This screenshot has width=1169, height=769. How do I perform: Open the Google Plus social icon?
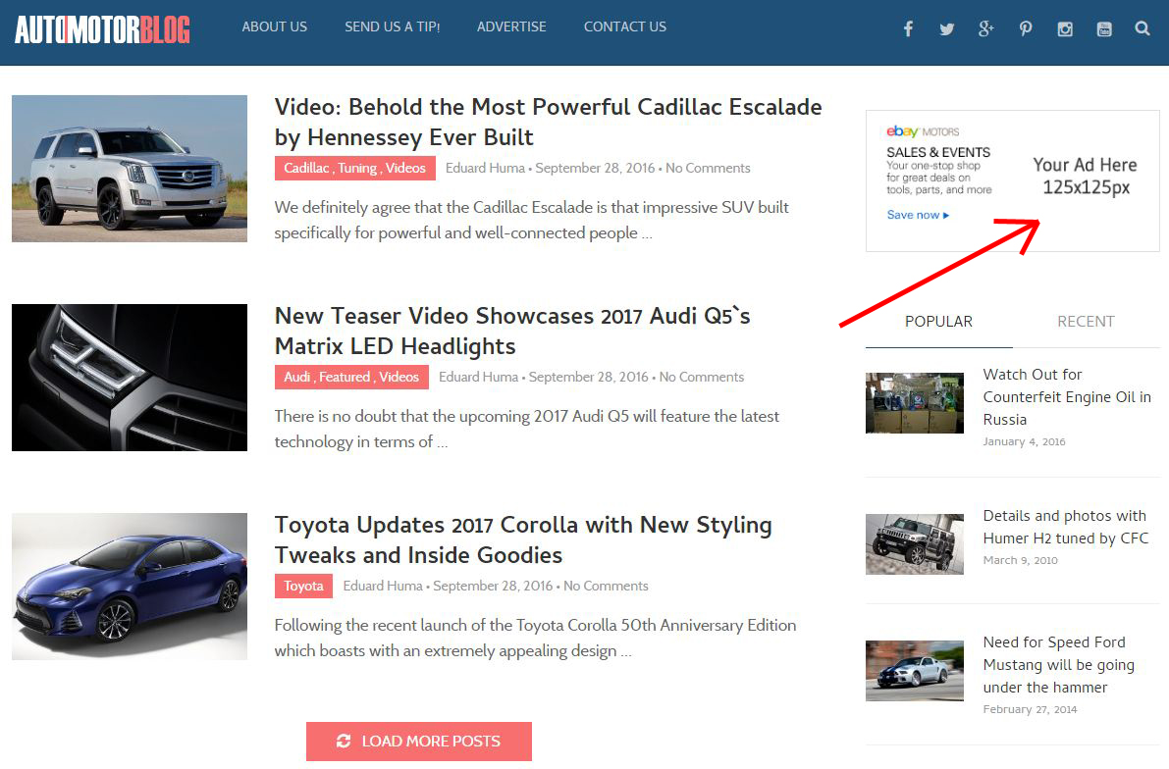coord(986,29)
